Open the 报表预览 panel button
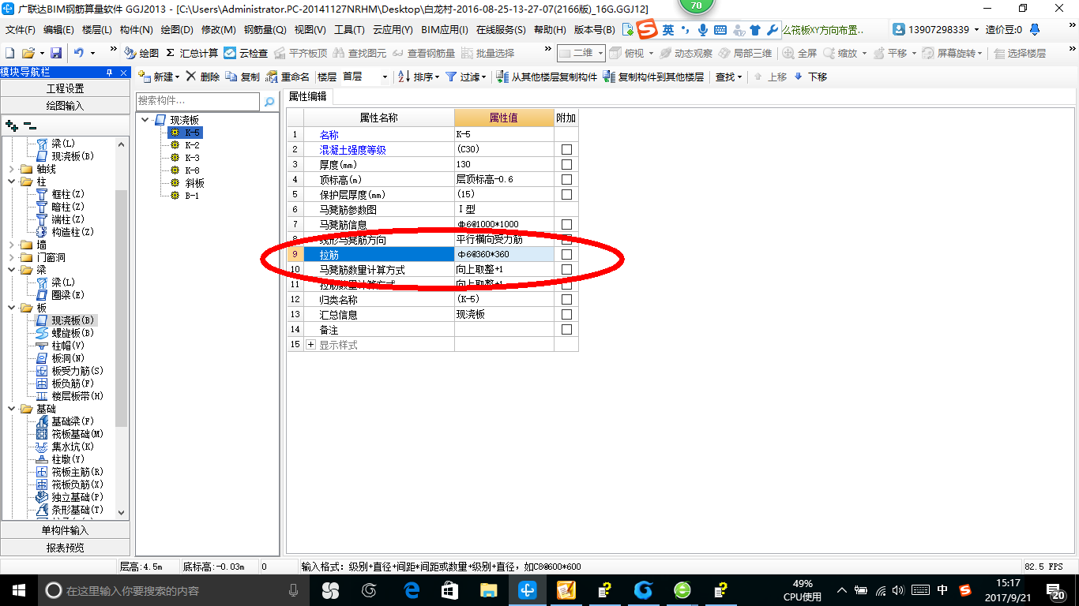This screenshot has height=606, width=1079. [x=65, y=547]
